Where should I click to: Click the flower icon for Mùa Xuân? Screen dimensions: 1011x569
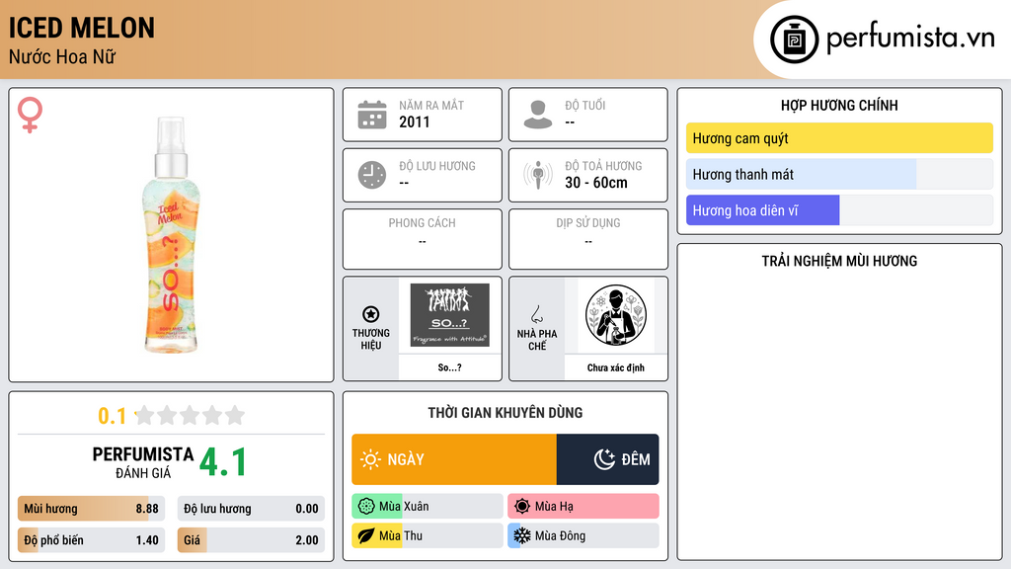[x=366, y=507]
